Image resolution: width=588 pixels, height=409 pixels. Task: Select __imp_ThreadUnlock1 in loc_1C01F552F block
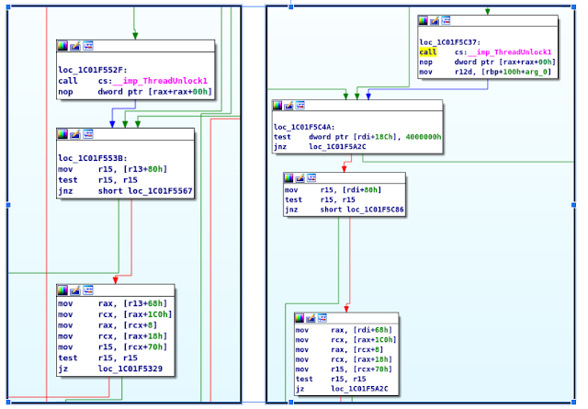[x=160, y=81]
